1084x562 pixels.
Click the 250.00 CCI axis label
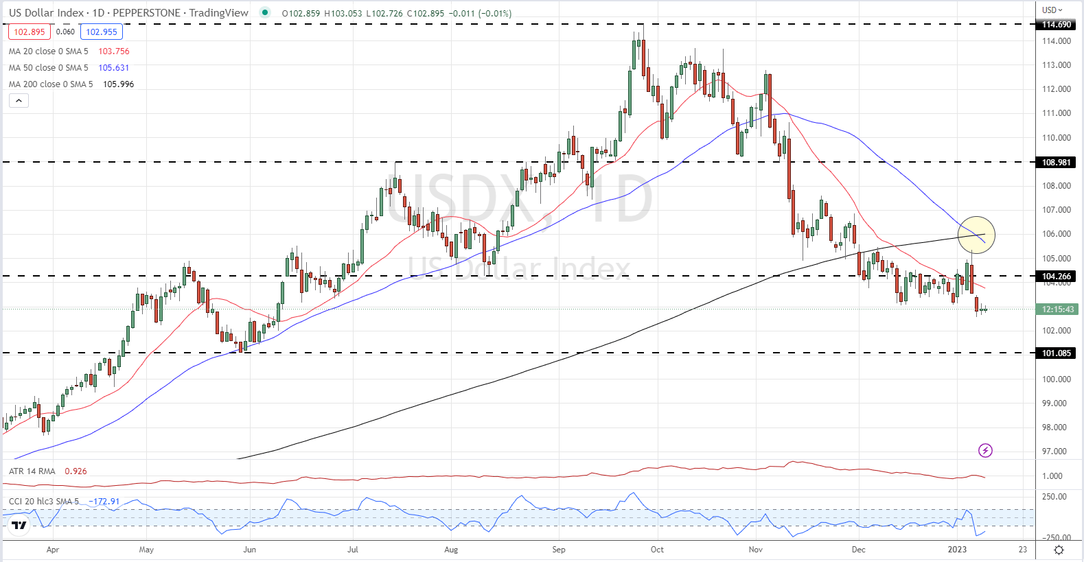[1055, 497]
